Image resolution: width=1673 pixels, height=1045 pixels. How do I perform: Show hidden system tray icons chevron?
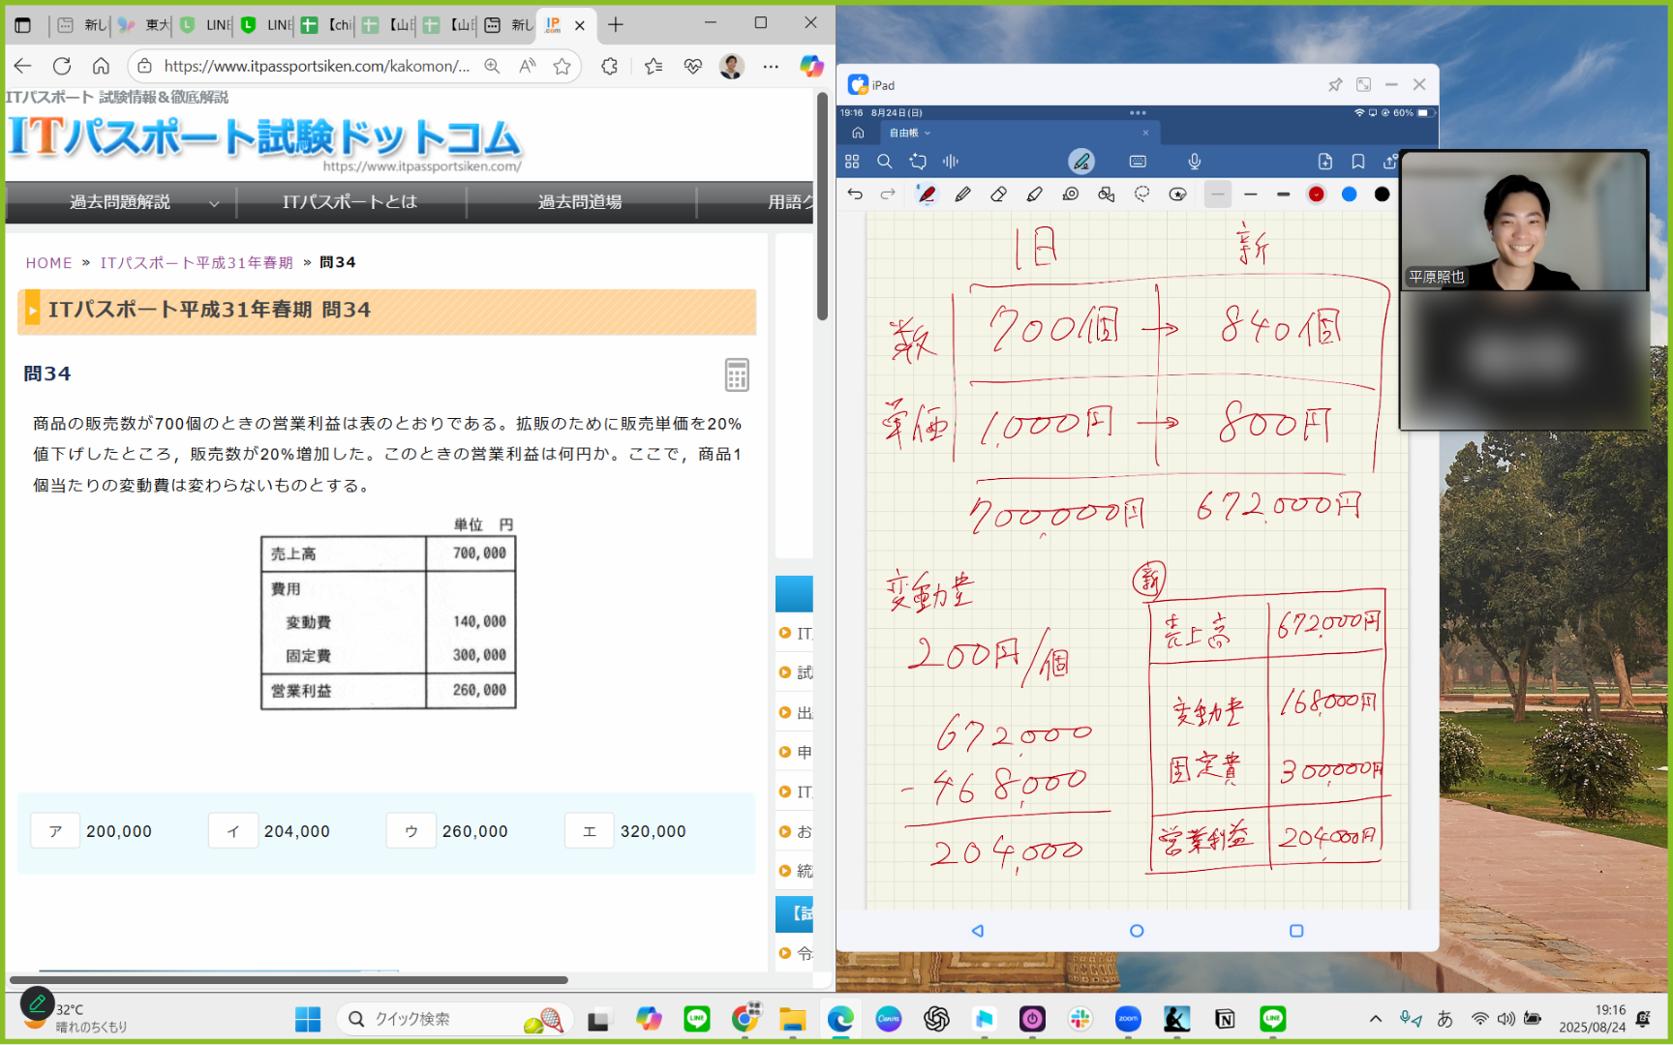click(x=1375, y=1019)
